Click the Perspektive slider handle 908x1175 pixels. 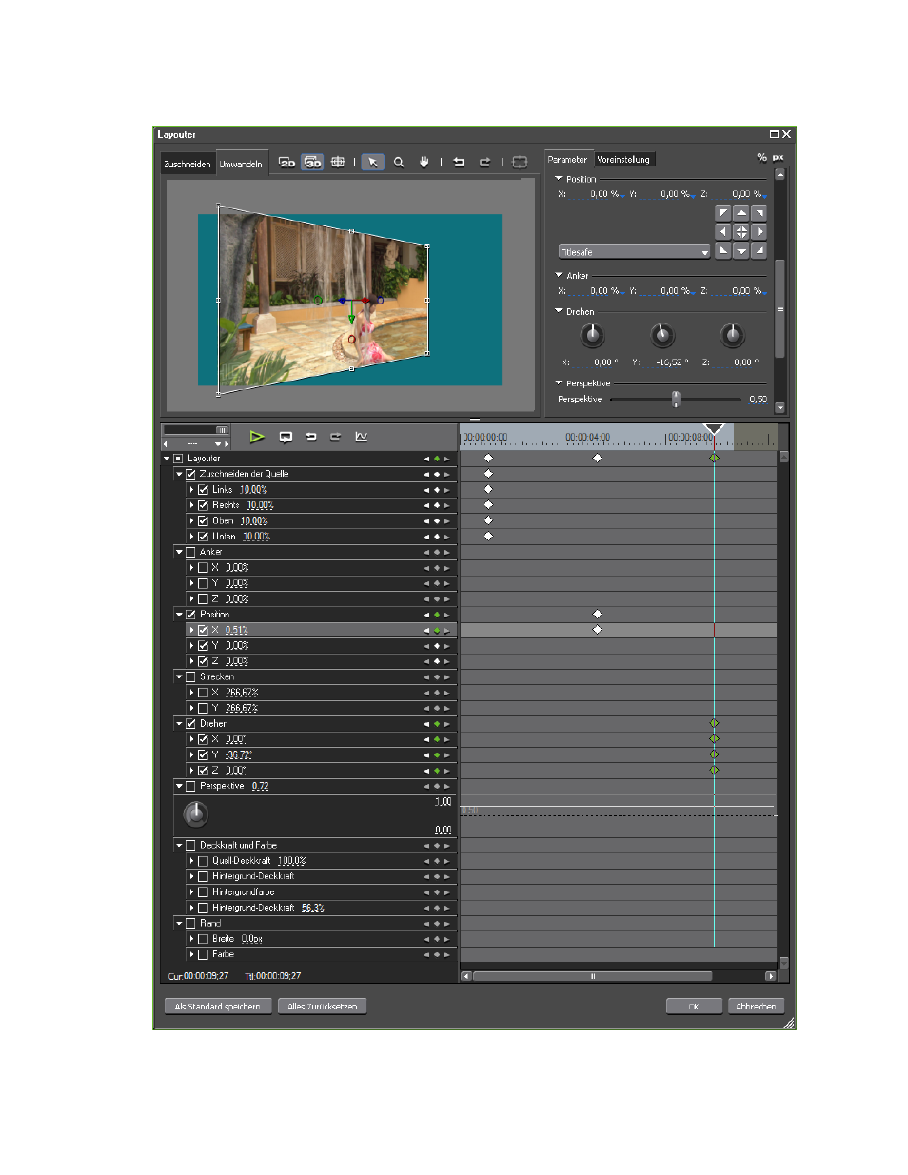(676, 399)
